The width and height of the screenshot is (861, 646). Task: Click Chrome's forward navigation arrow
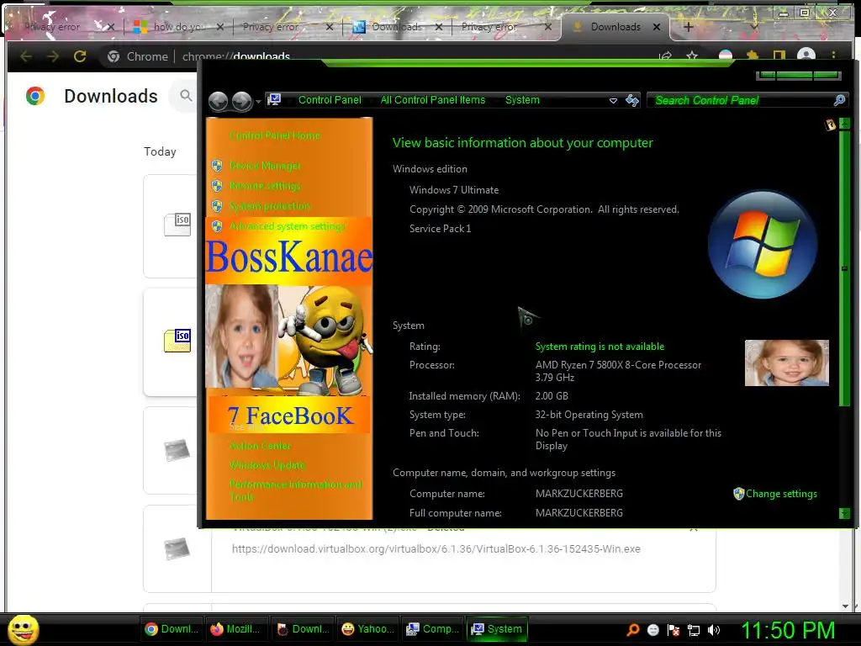(53, 56)
